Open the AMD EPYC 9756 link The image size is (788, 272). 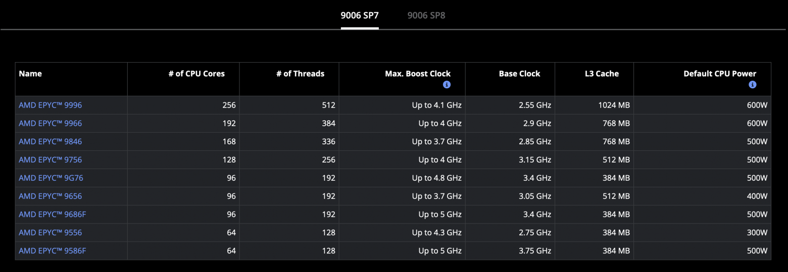tap(50, 159)
